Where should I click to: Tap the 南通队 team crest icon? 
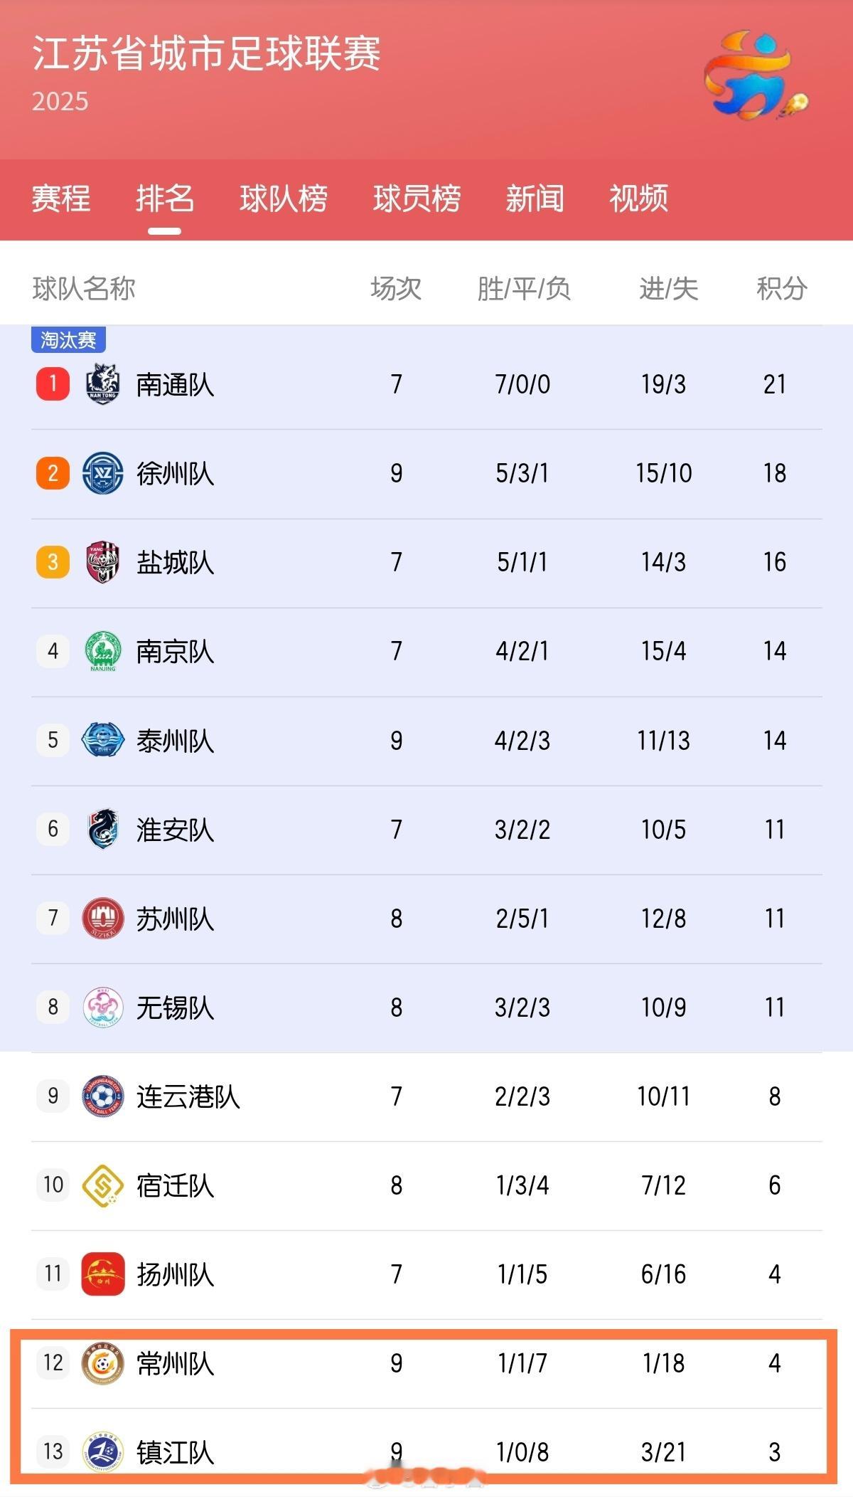point(103,384)
